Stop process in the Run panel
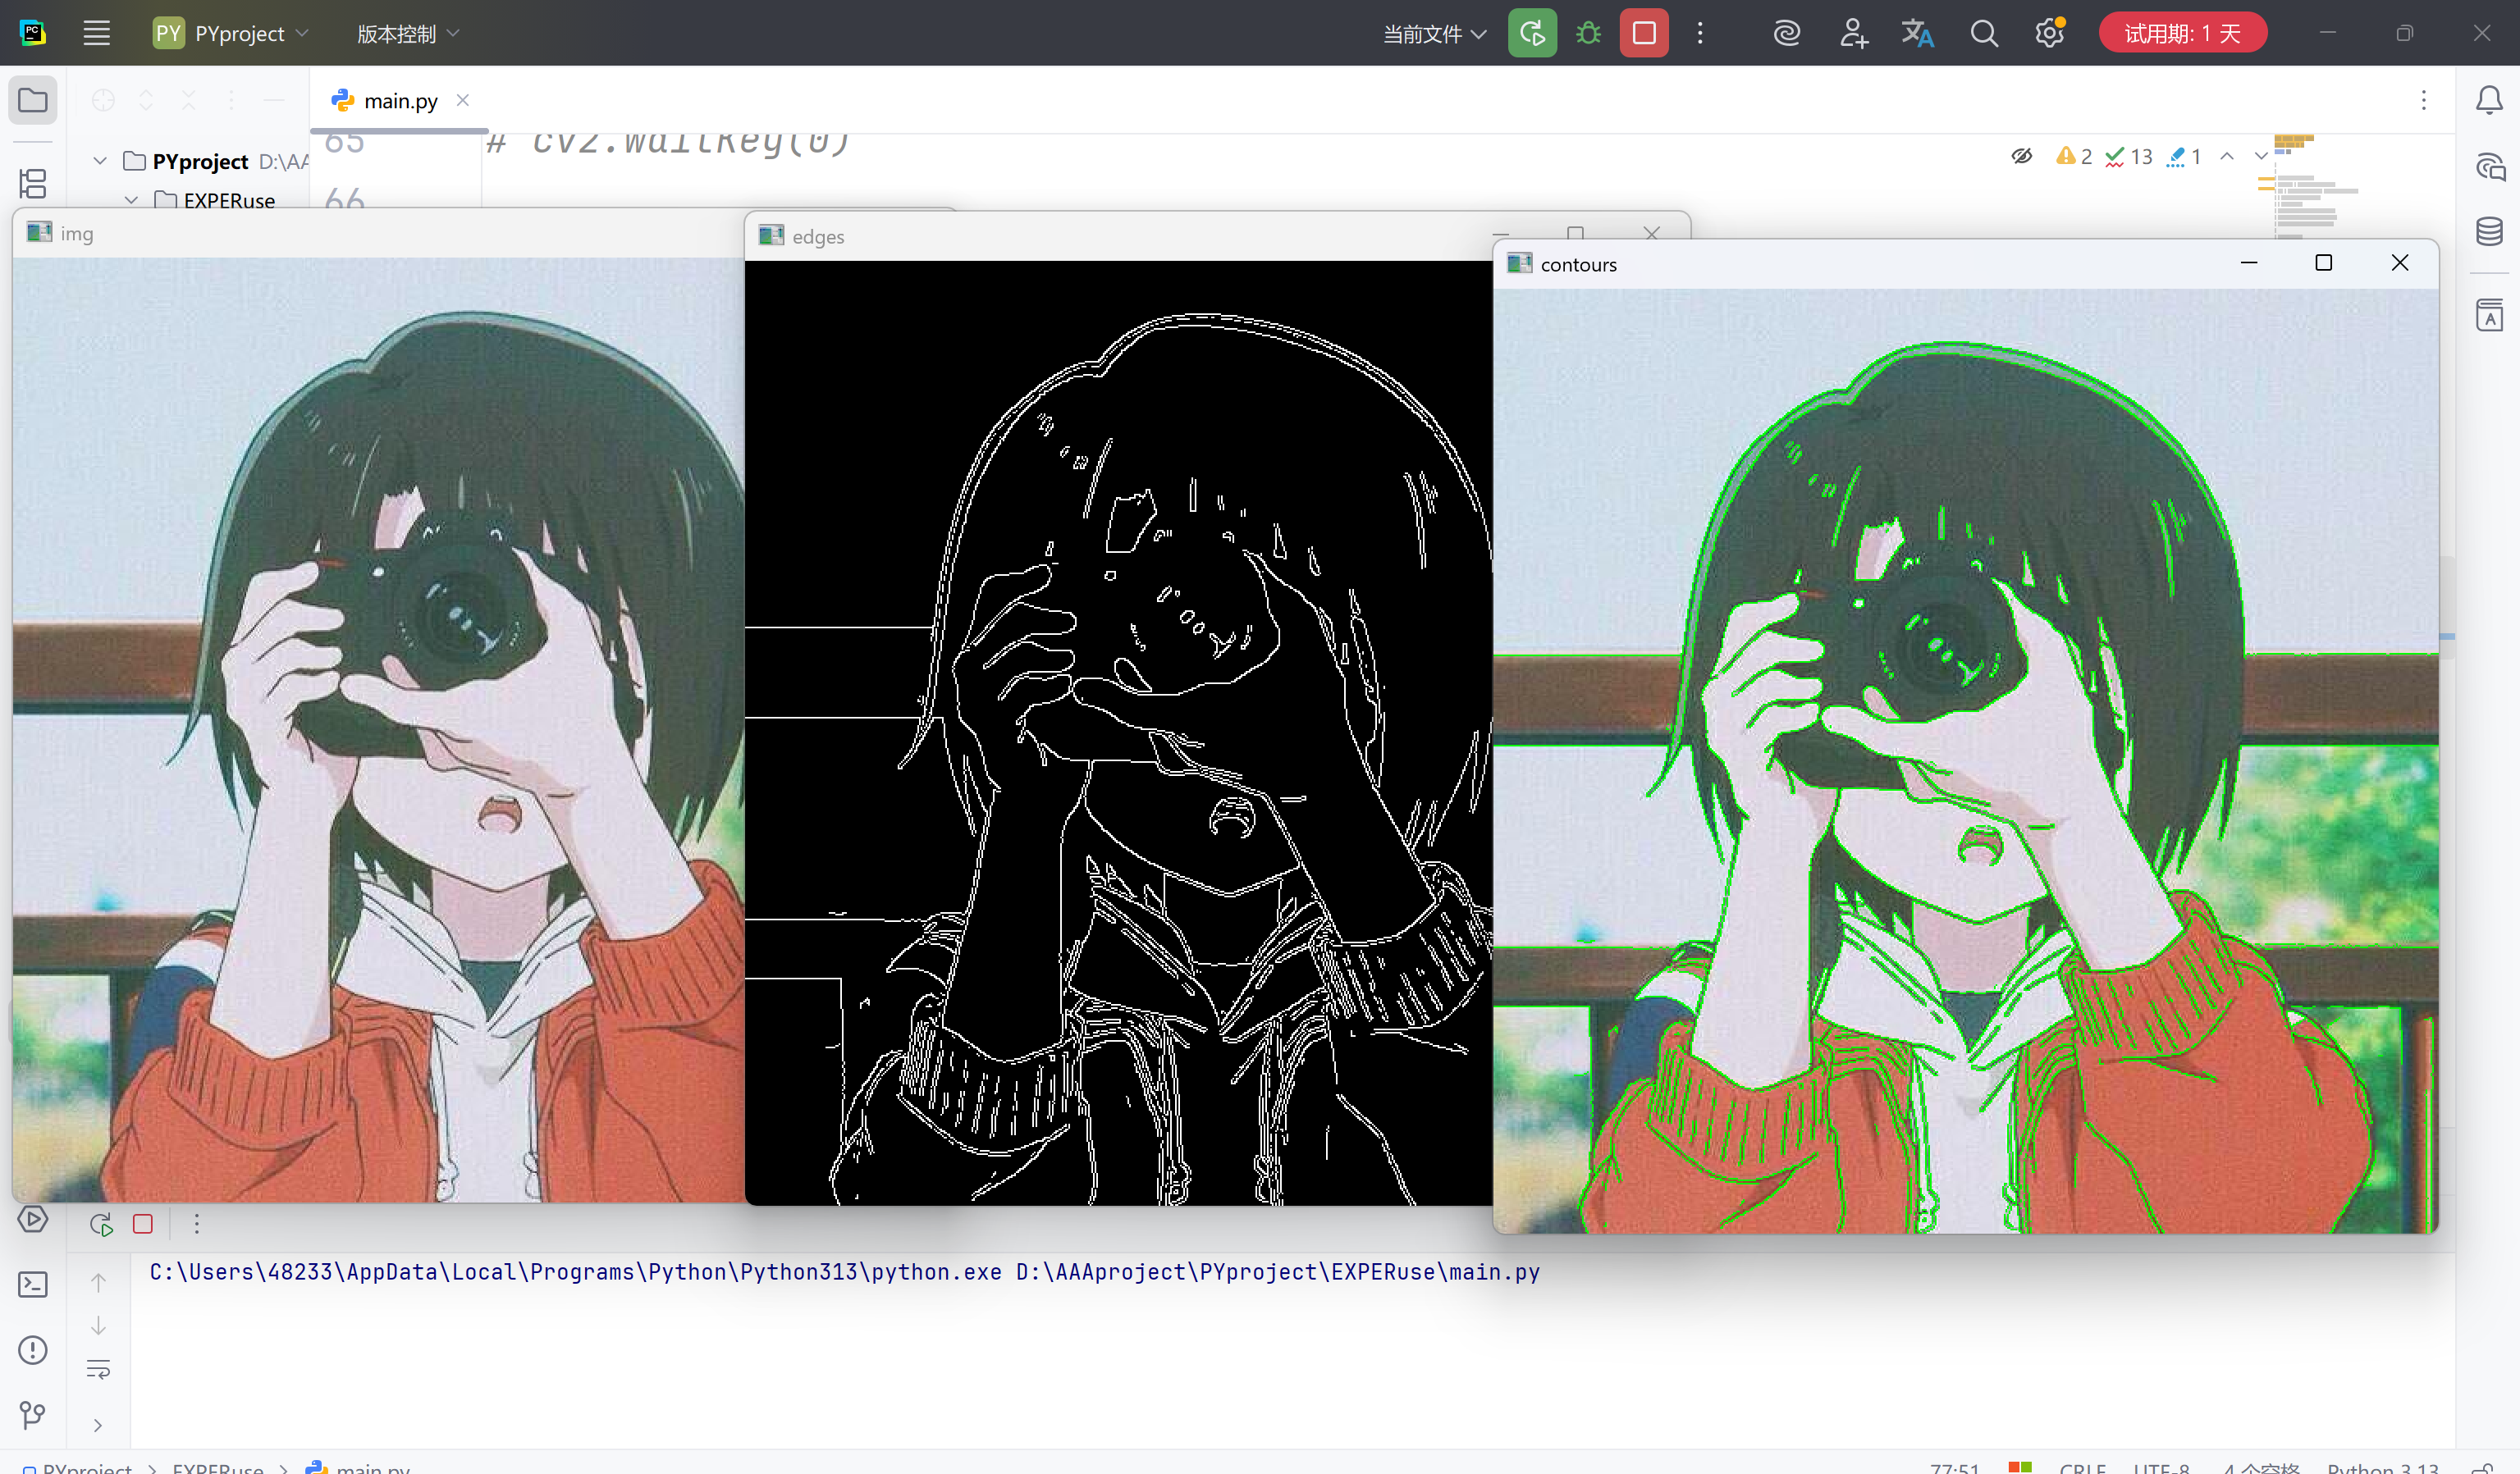This screenshot has width=2520, height=1474. coord(143,1224)
